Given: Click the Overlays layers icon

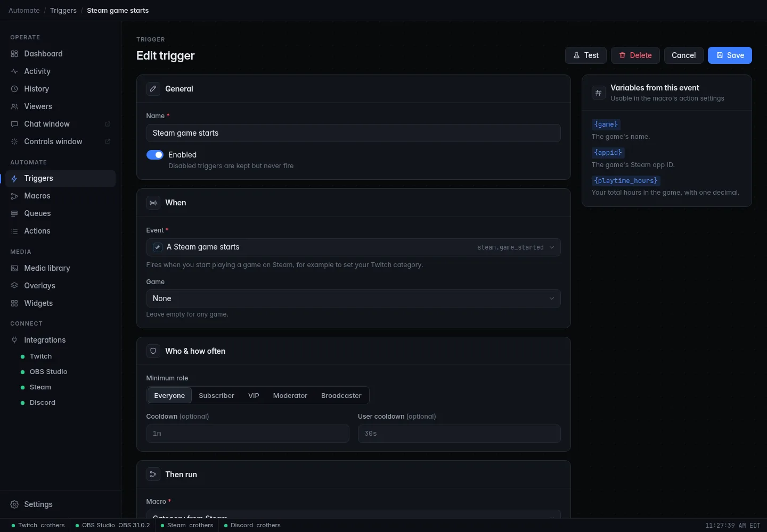Looking at the screenshot, I should click(14, 286).
